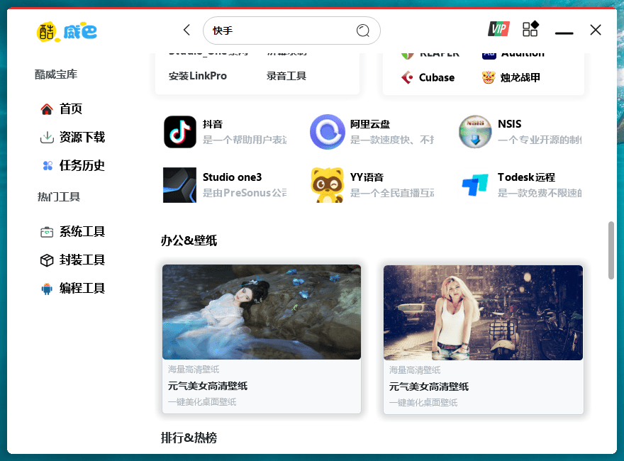Image resolution: width=624 pixels, height=461 pixels.
Task: Open the 烛龙战甲 link
Action: pos(520,77)
